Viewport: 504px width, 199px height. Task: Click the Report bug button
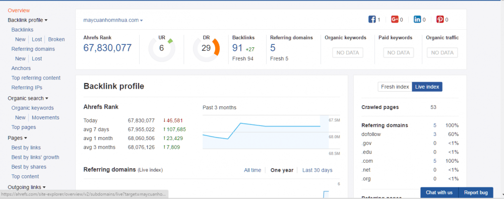[x=476, y=192]
